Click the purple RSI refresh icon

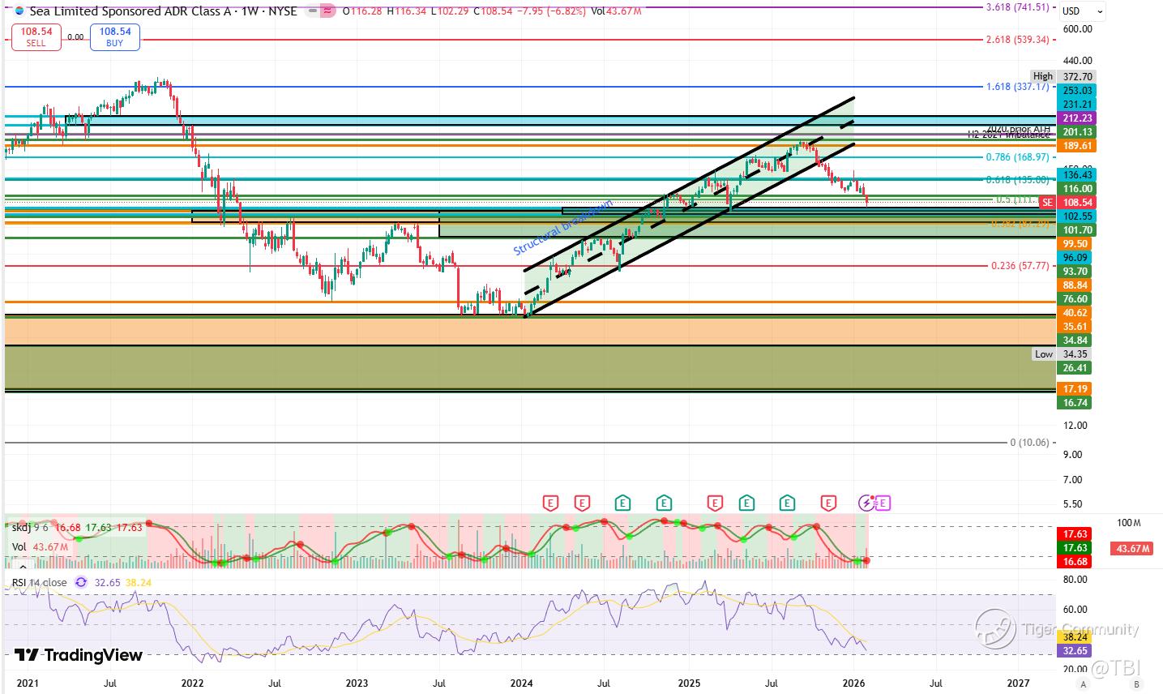(80, 582)
